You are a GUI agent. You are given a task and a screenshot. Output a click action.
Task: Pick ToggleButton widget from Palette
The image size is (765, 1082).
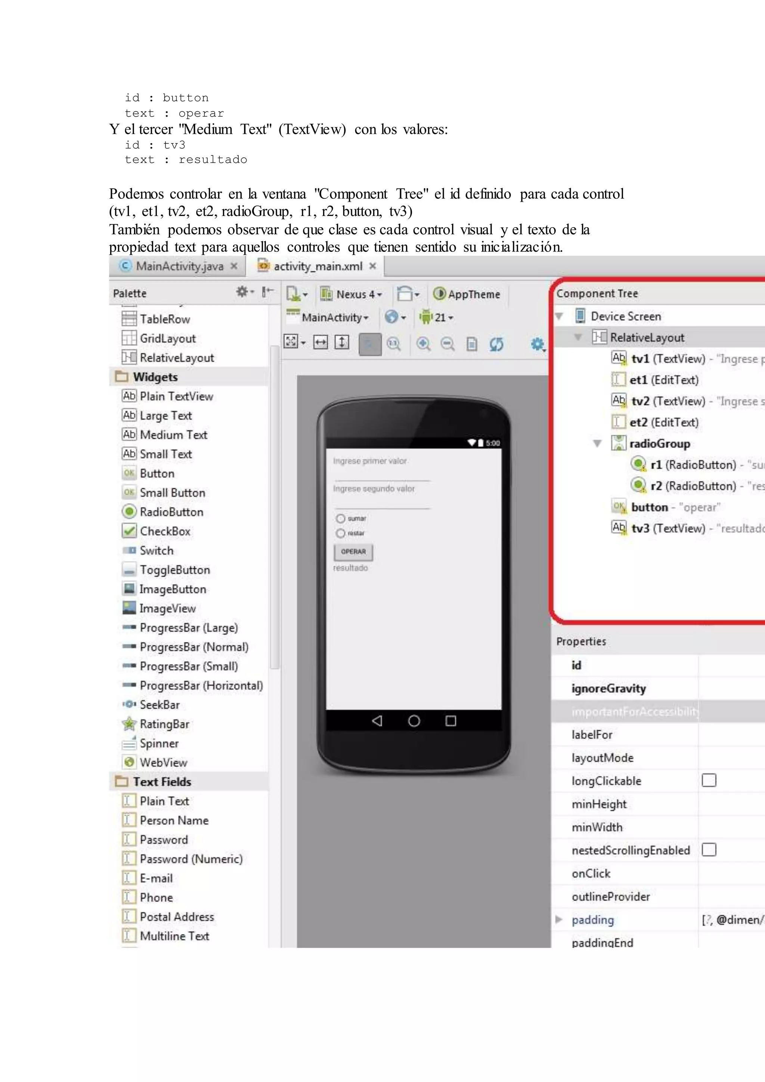pos(166,570)
